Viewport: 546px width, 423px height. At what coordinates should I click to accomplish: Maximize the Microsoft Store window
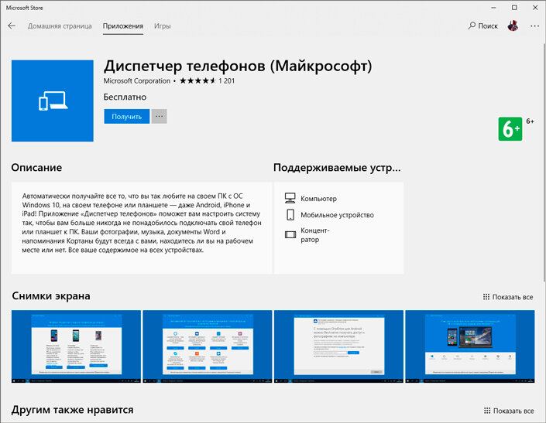pyautogui.click(x=514, y=8)
